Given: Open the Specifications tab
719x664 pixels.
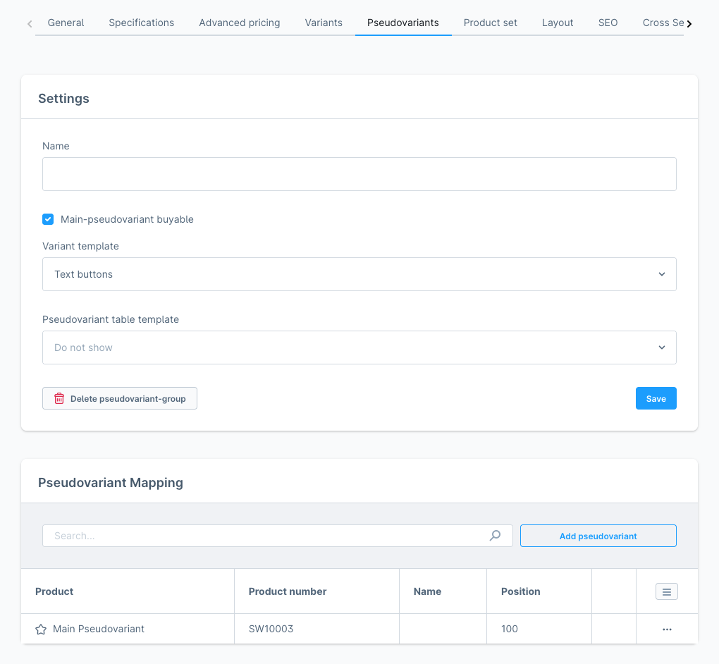Looking at the screenshot, I should coord(141,23).
